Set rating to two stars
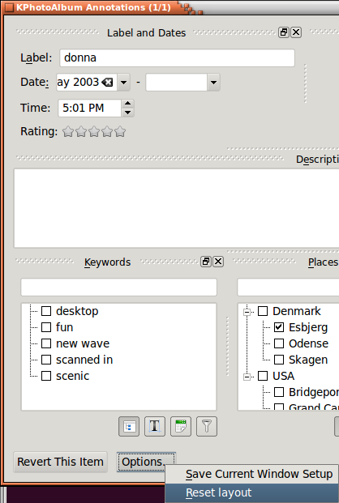Screen dimensions: 339x503 81,131
